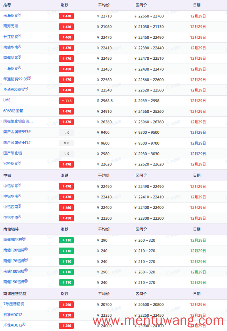Open the 南储华东 link
The width and height of the screenshot is (227, 331).
pyautogui.click(x=11, y=58)
